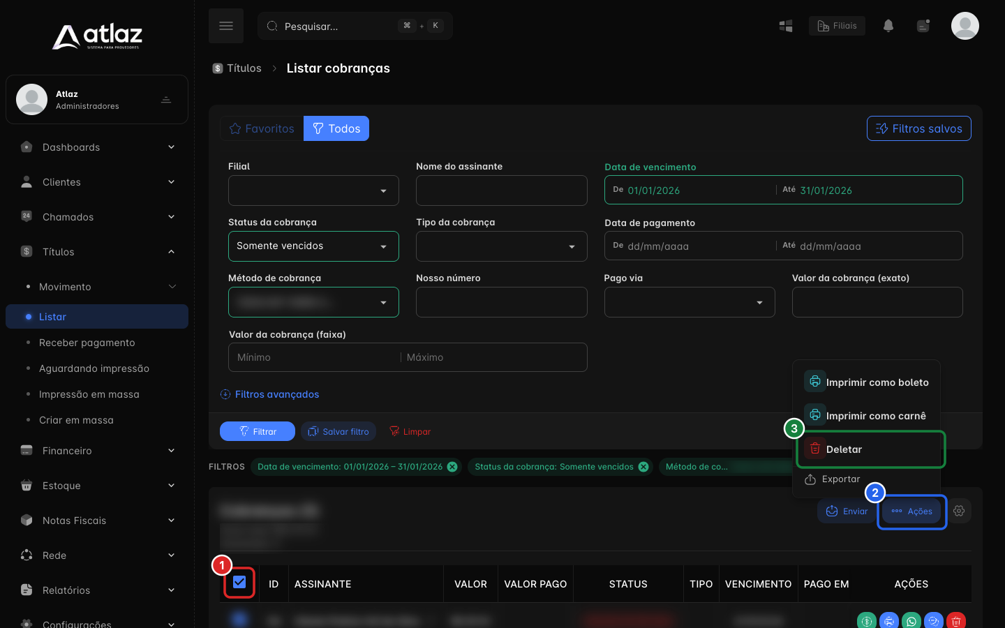This screenshot has height=628, width=1005.
Task: Toggle the select-all checkbox in table header
Action: point(239,582)
